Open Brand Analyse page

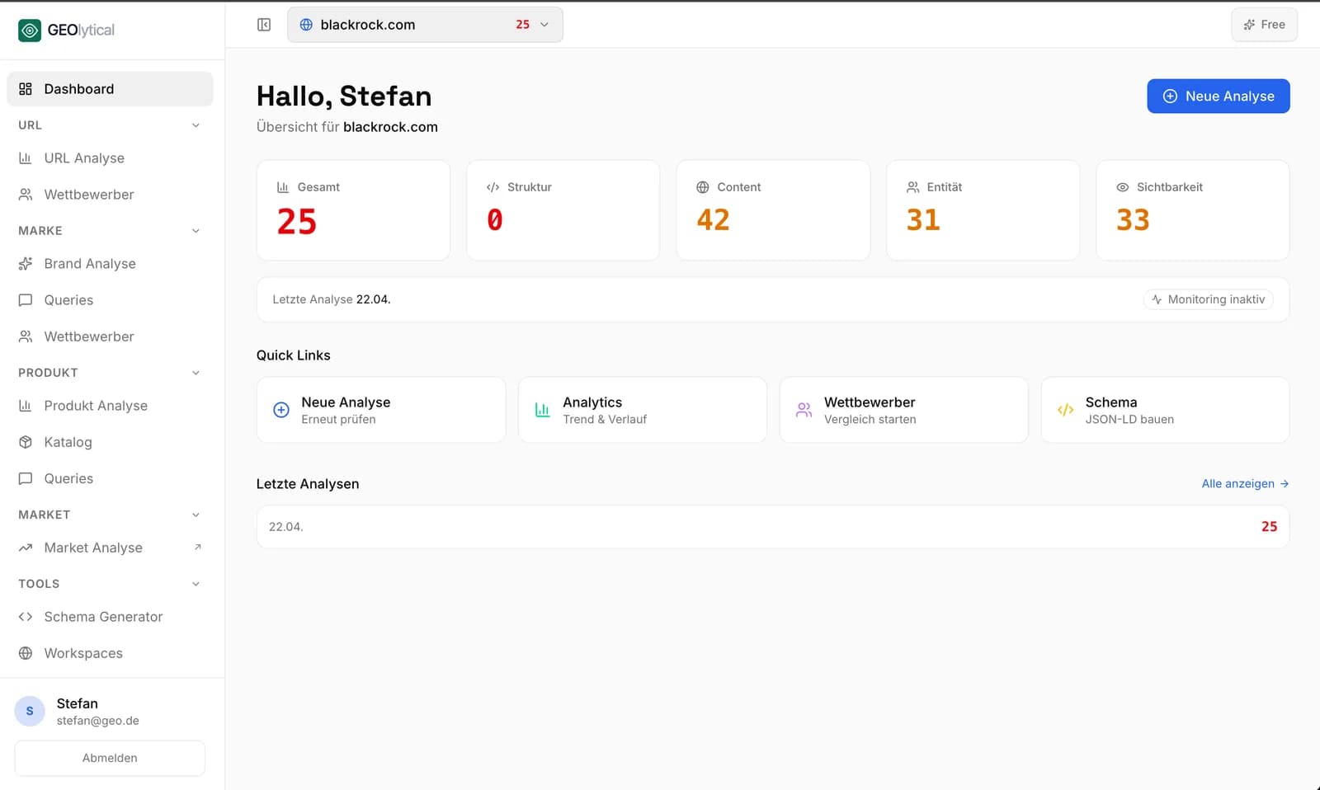coord(110,264)
